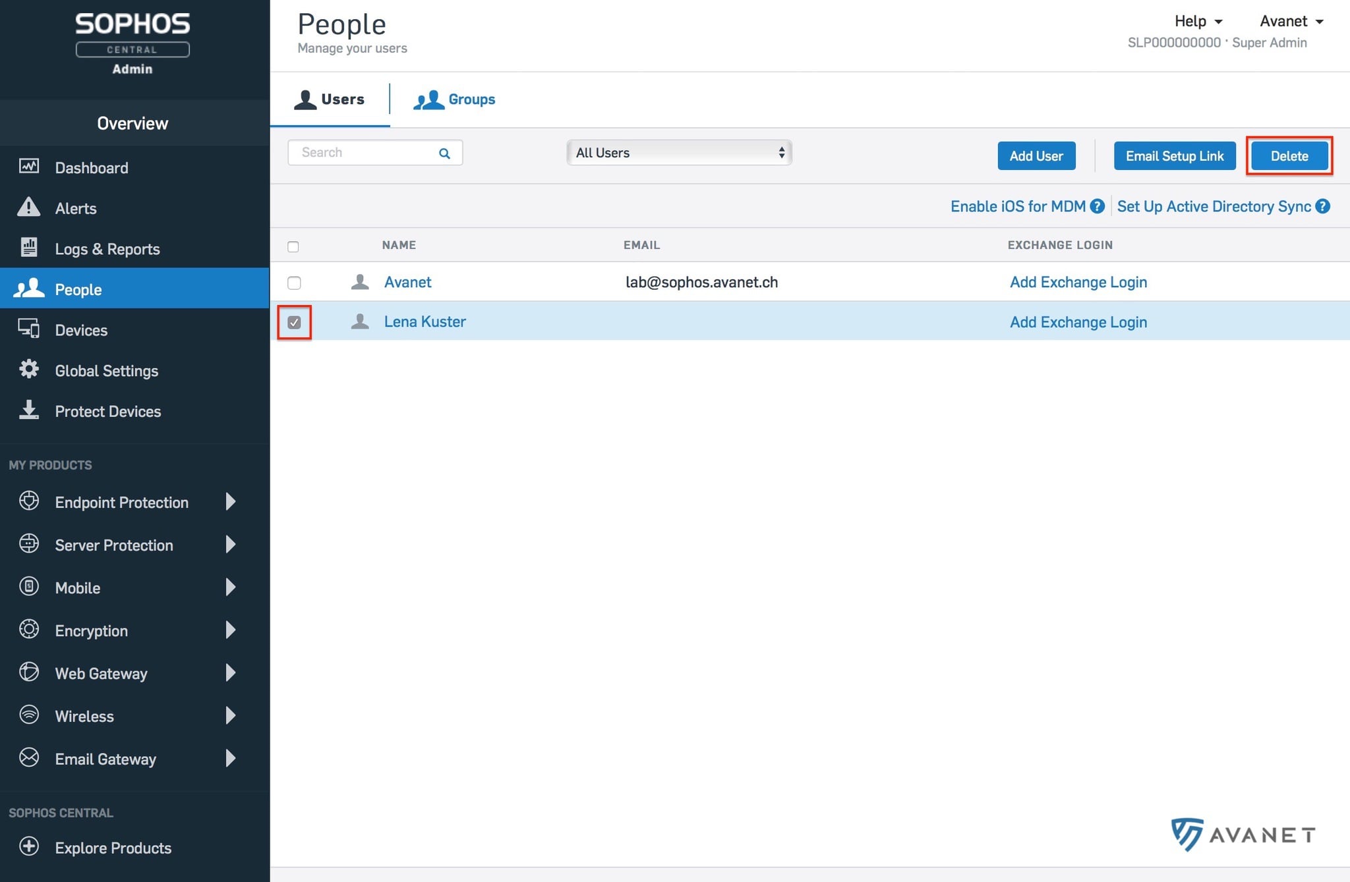Click email lab@sophos.avanet.ch
Viewport: 1350px width, 882px height.
point(701,282)
